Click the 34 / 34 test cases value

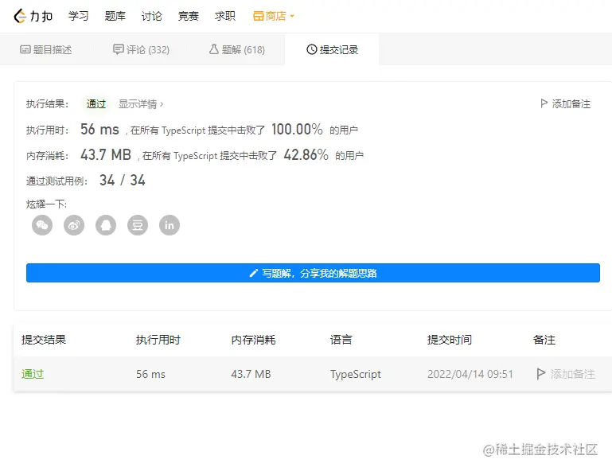pos(123,180)
